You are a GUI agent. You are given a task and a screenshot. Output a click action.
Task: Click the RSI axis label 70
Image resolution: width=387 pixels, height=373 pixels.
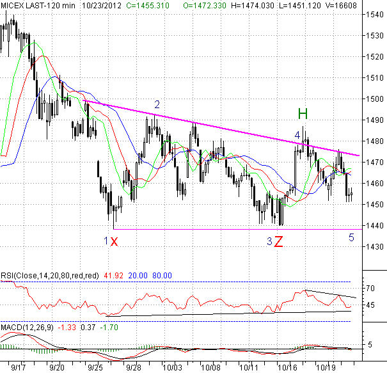[x=370, y=289]
